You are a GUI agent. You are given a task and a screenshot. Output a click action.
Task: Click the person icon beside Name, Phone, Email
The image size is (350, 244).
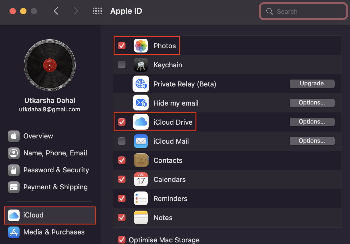pyautogui.click(x=14, y=153)
